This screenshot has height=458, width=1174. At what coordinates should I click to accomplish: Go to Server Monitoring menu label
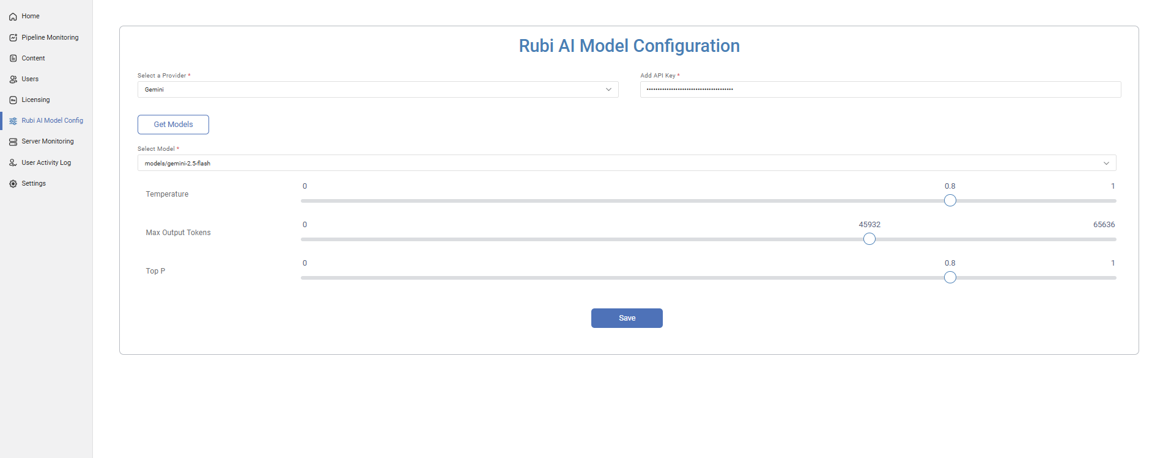pos(48,142)
